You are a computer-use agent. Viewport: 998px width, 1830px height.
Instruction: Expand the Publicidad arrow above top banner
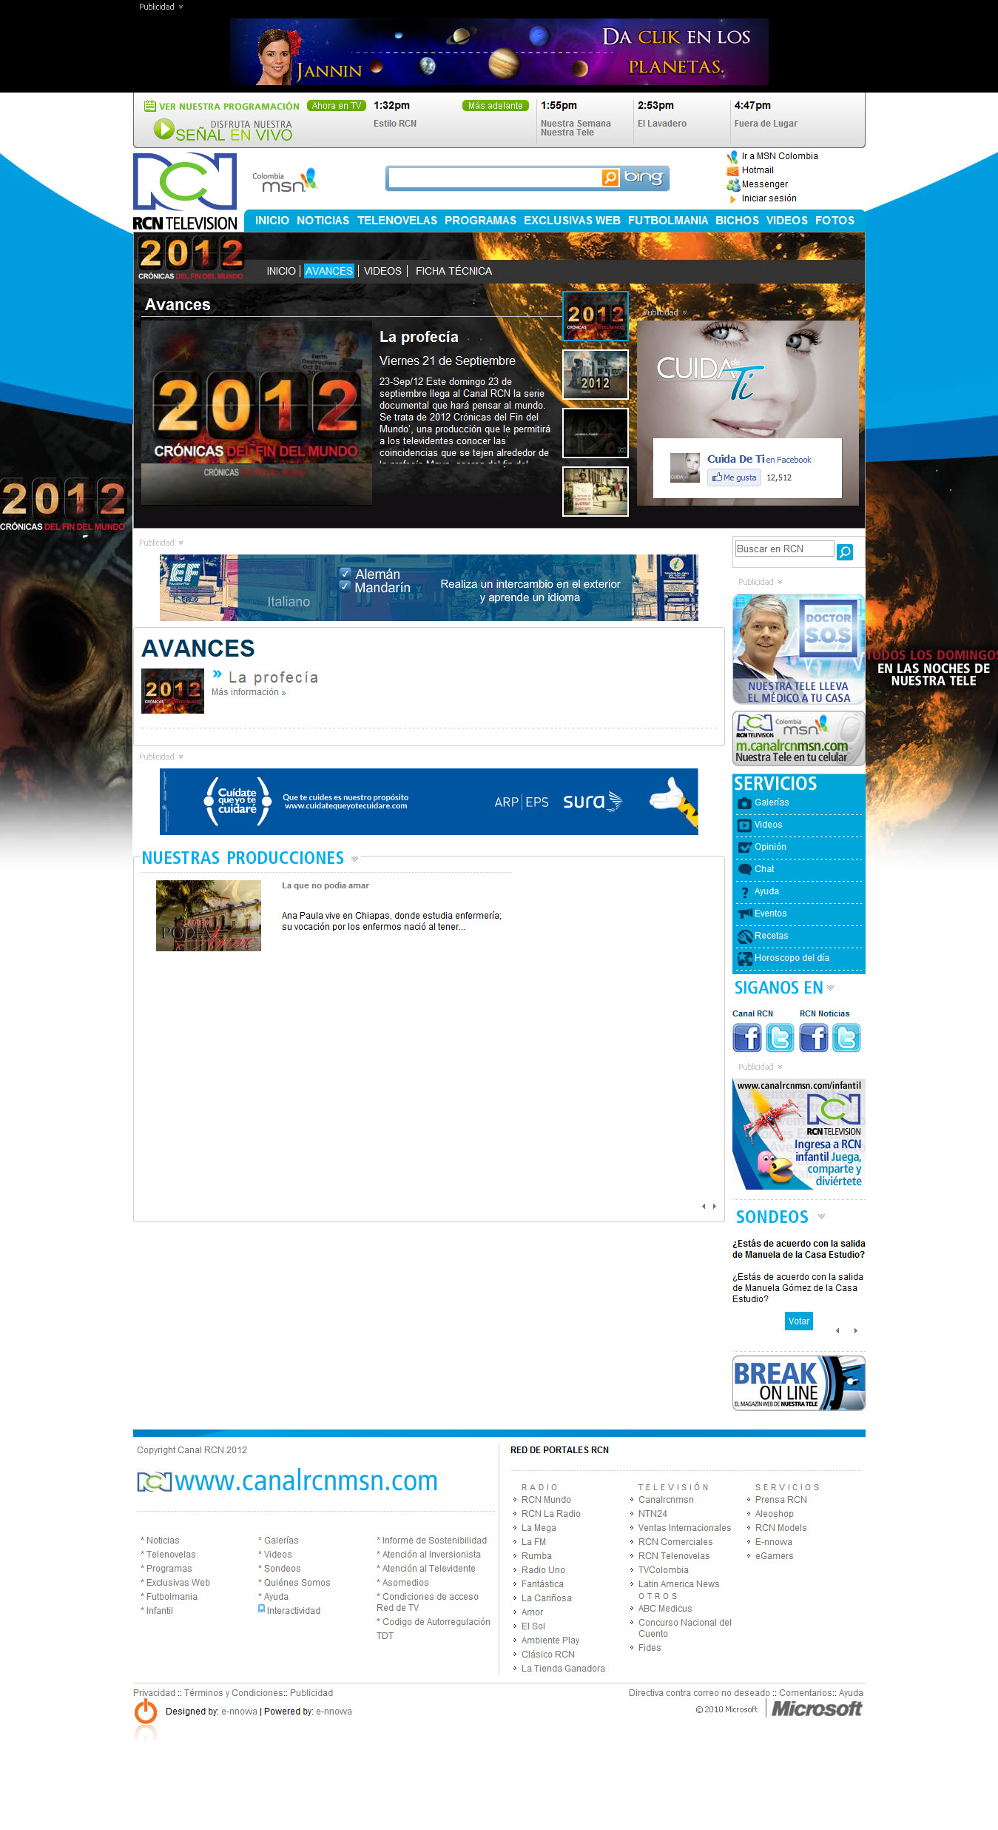pos(181,7)
